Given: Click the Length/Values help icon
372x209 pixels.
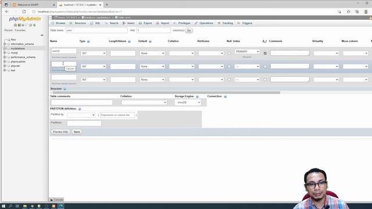Looking at the screenshot, I should [129, 41].
